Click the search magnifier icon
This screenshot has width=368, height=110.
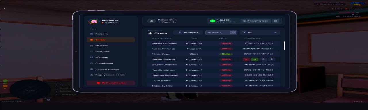(233, 33)
